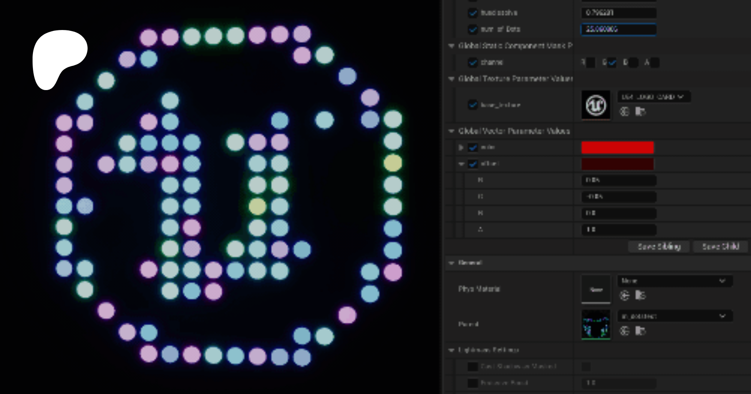Viewport: 751px width, 394px height.
Task: Uncheck the G channel mask checkbox
Action: [x=612, y=63]
